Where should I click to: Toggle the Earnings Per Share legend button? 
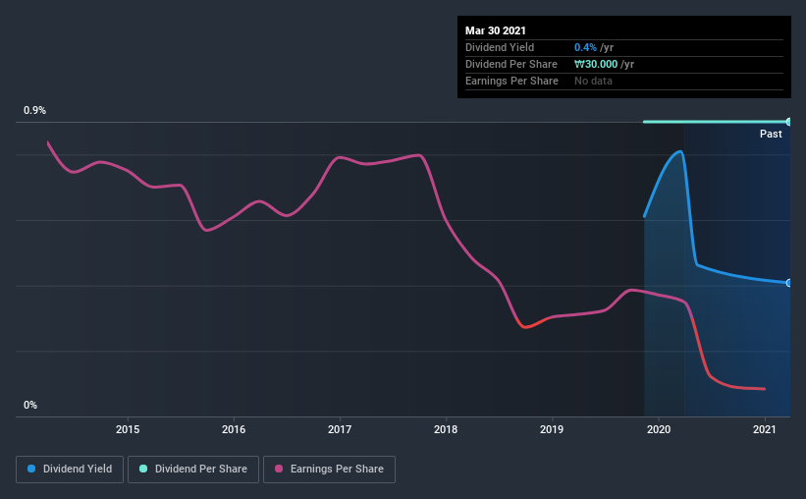(329, 470)
